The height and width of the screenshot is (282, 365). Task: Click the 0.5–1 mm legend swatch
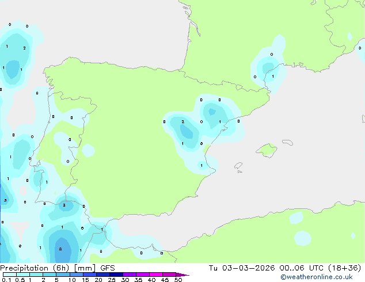(x=23, y=275)
